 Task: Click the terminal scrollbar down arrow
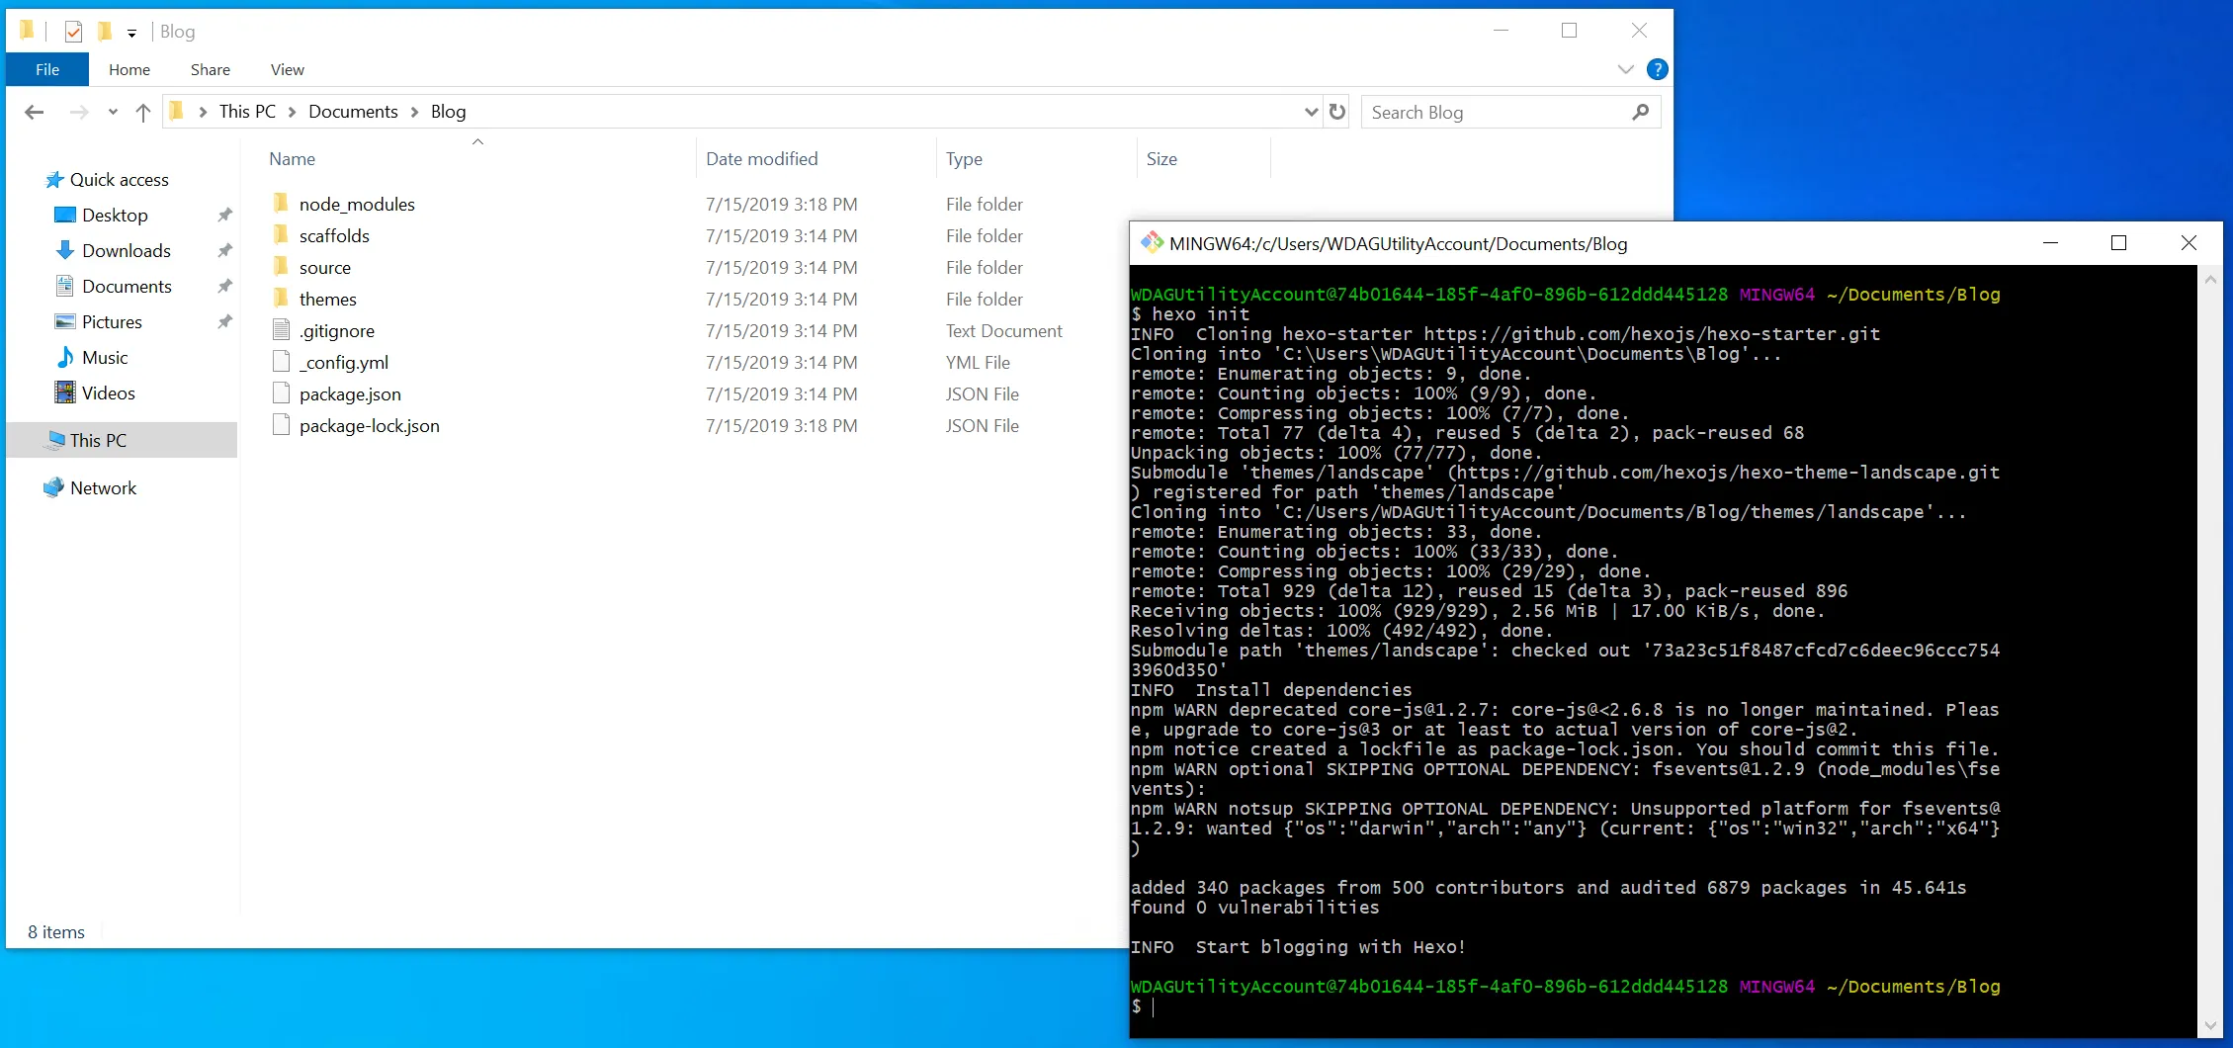pos(2210,1026)
